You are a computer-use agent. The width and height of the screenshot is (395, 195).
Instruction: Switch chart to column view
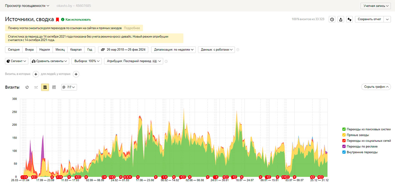tap(54, 87)
